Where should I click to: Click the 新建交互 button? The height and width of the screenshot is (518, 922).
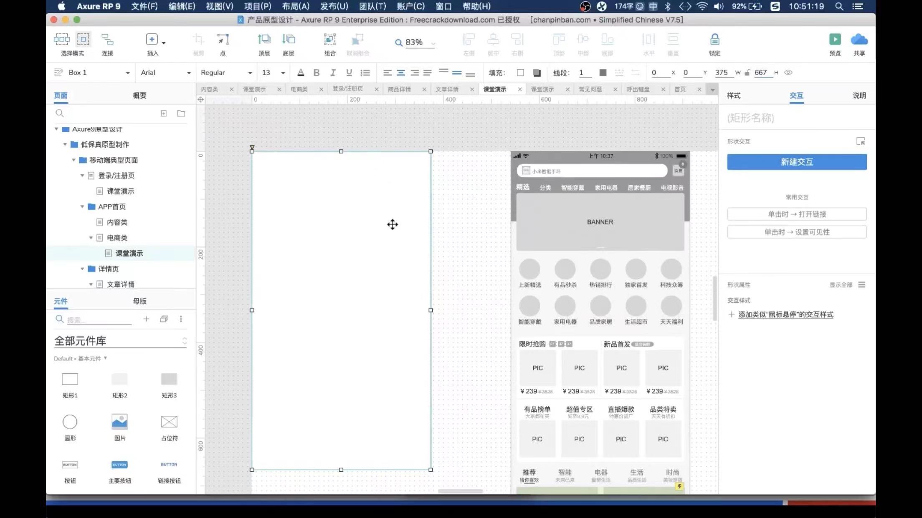(796, 162)
